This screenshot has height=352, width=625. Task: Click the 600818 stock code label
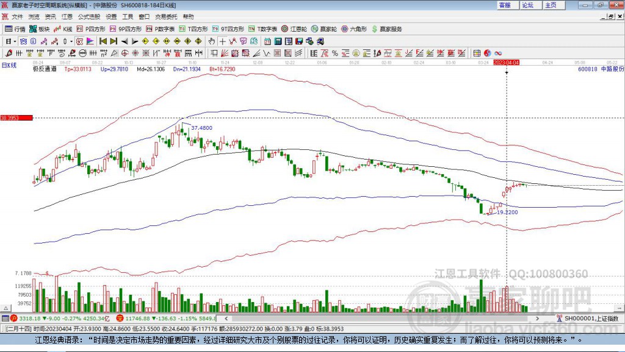[588, 69]
